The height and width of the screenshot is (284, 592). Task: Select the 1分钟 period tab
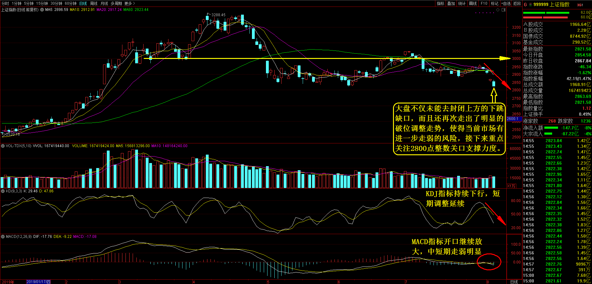17,3
